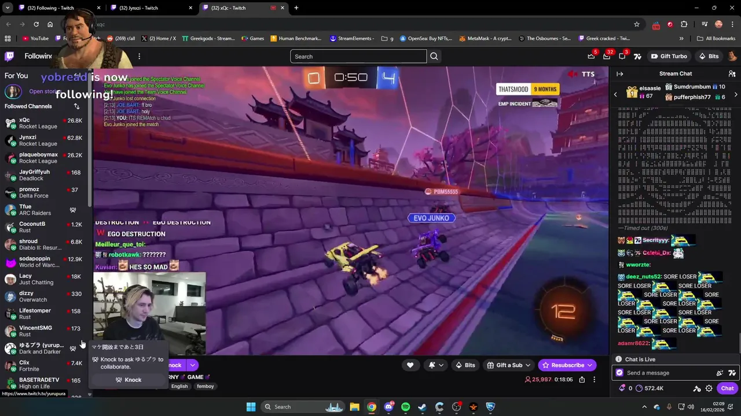Open the Human Benchmark bookmark

(x=295, y=39)
